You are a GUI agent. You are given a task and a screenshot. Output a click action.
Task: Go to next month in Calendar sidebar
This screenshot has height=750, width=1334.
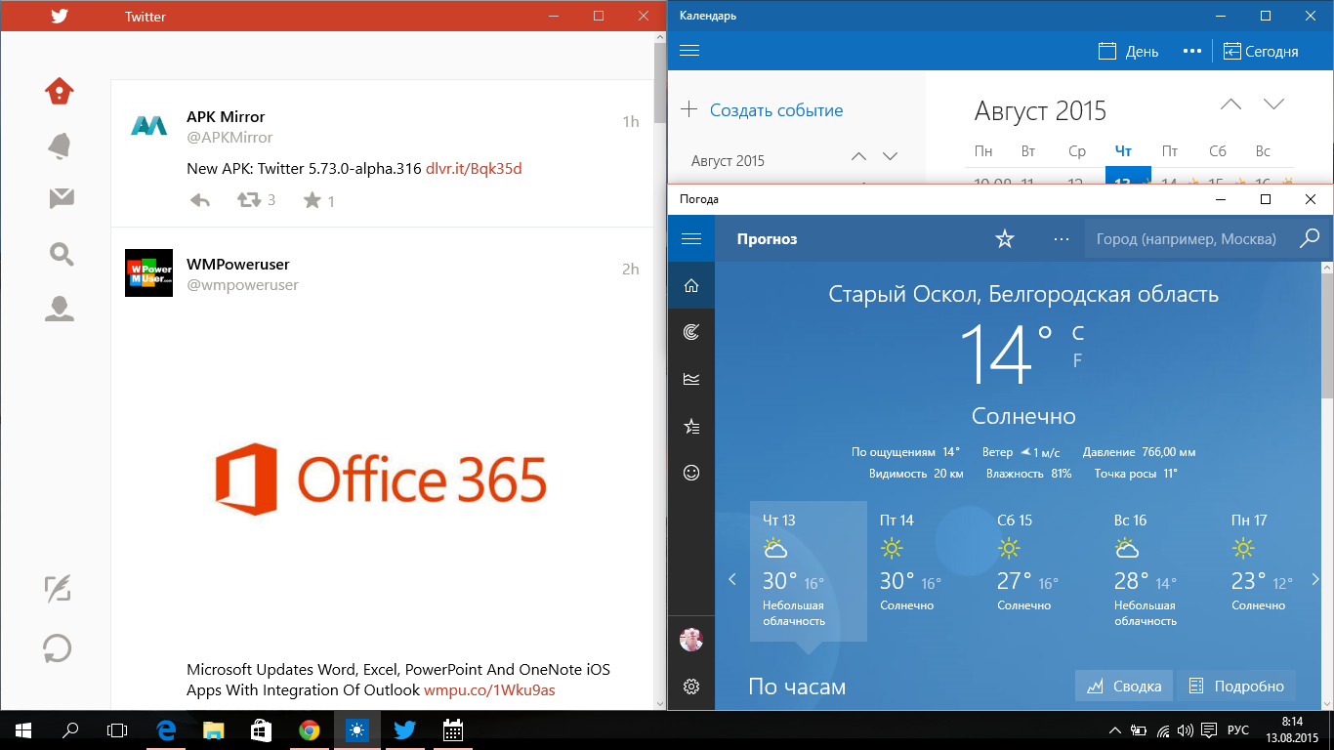coord(890,156)
